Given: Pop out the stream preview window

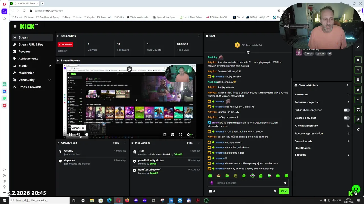Looking at the screenshot, I should [129, 69].
